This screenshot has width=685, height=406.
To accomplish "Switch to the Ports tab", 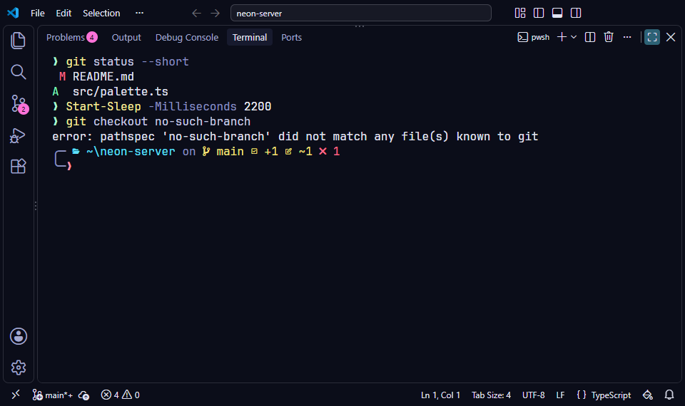I will [x=291, y=38].
